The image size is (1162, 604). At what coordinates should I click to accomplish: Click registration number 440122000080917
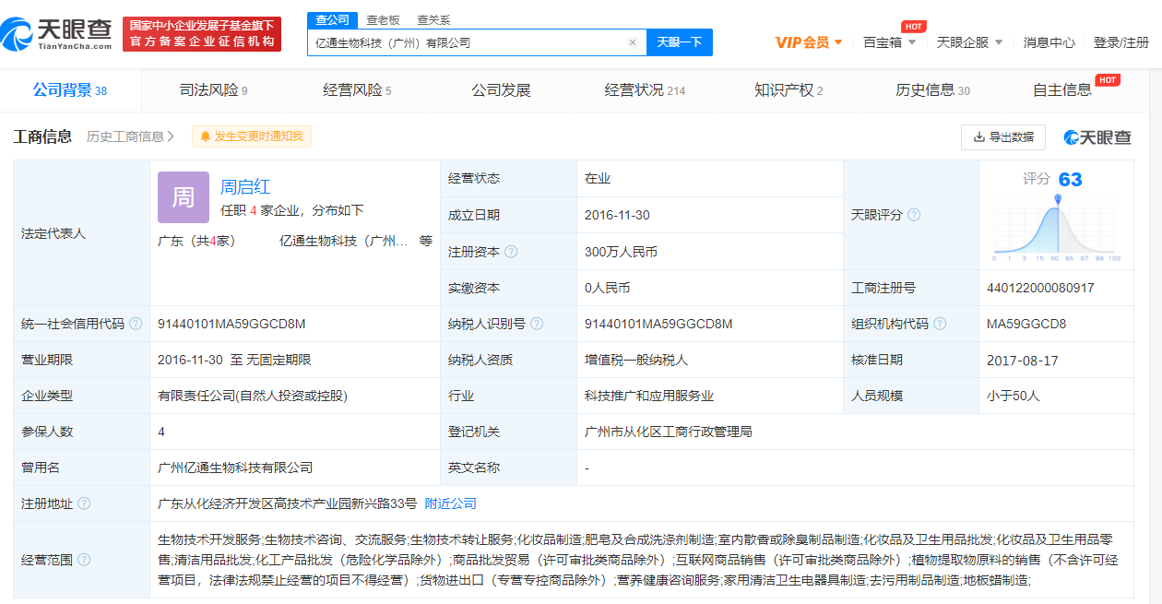(x=1040, y=288)
